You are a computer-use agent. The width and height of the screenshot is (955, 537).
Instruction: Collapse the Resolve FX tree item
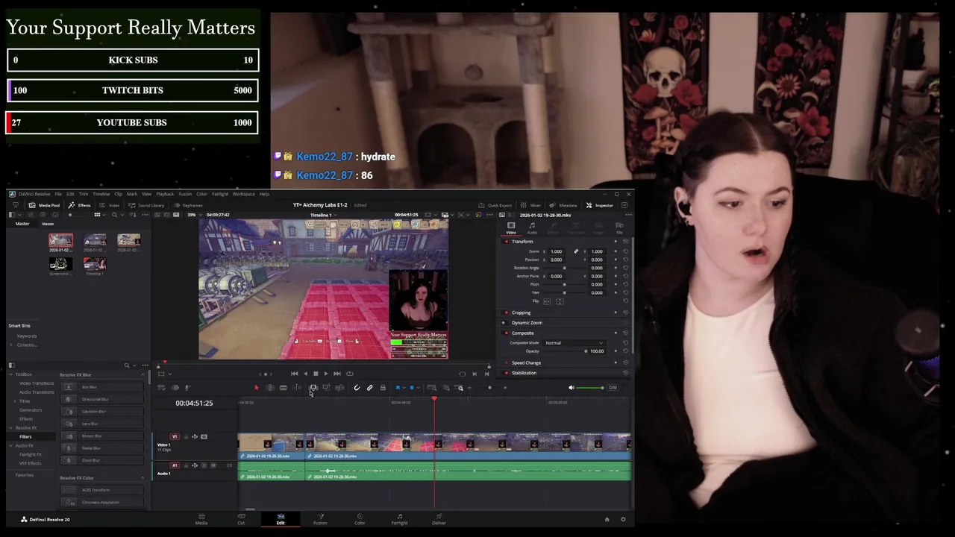pyautogui.click(x=10, y=428)
